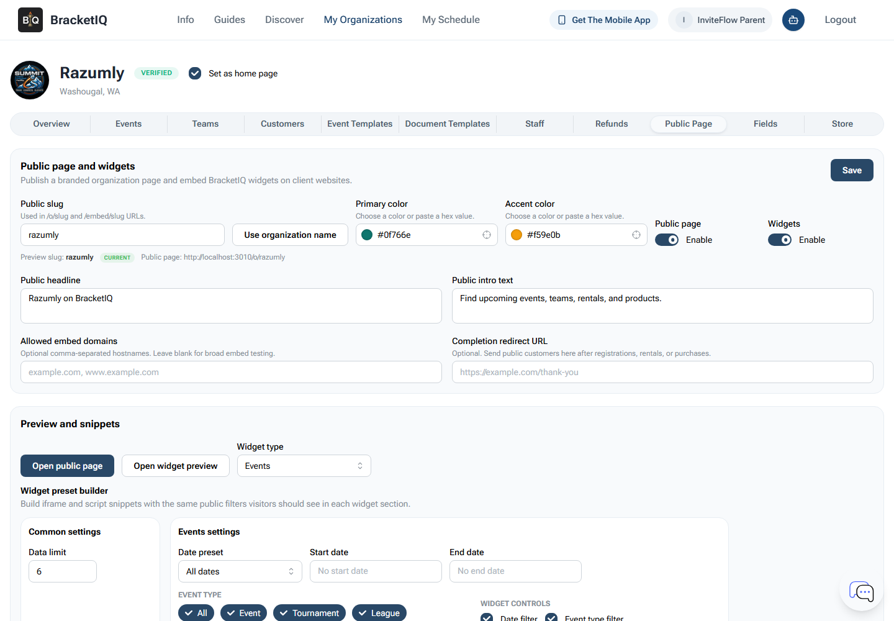The width and height of the screenshot is (894, 621).
Task: Open My Schedule in top navigation
Action: pyautogui.click(x=451, y=20)
